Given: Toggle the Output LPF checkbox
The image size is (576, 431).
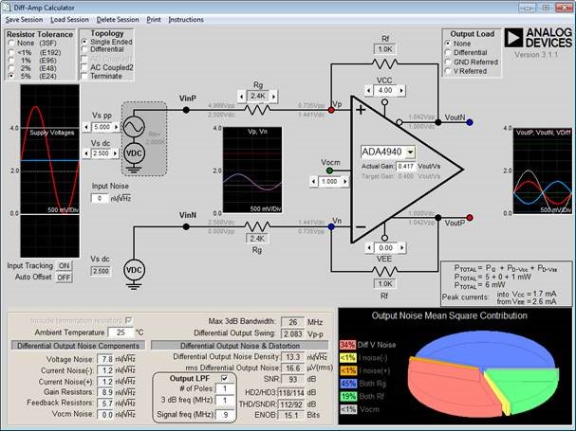Looking at the screenshot, I should (x=225, y=378).
